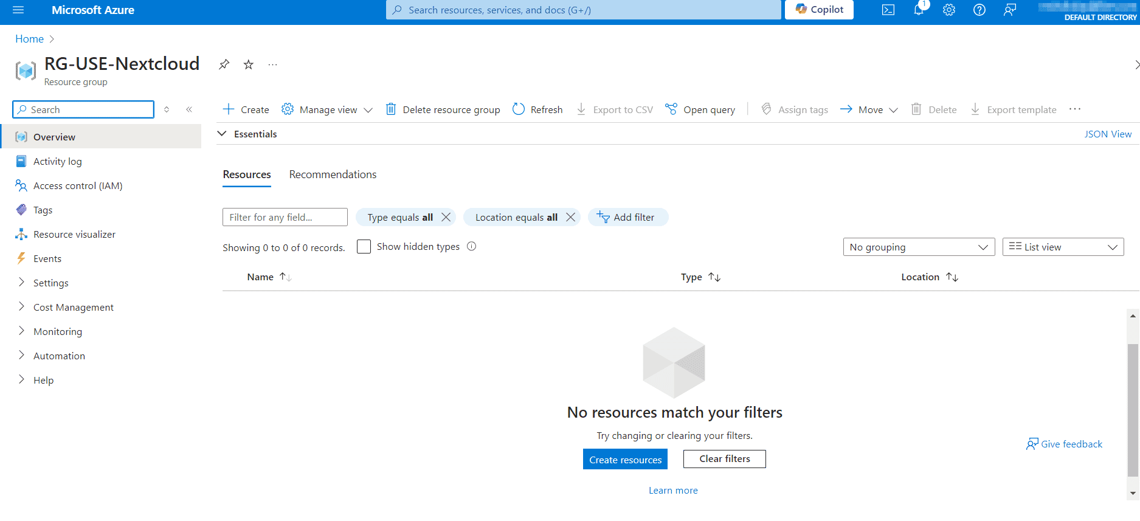This screenshot has width=1140, height=521.
Task: Expand the right pane chevron
Action: (x=1136, y=64)
